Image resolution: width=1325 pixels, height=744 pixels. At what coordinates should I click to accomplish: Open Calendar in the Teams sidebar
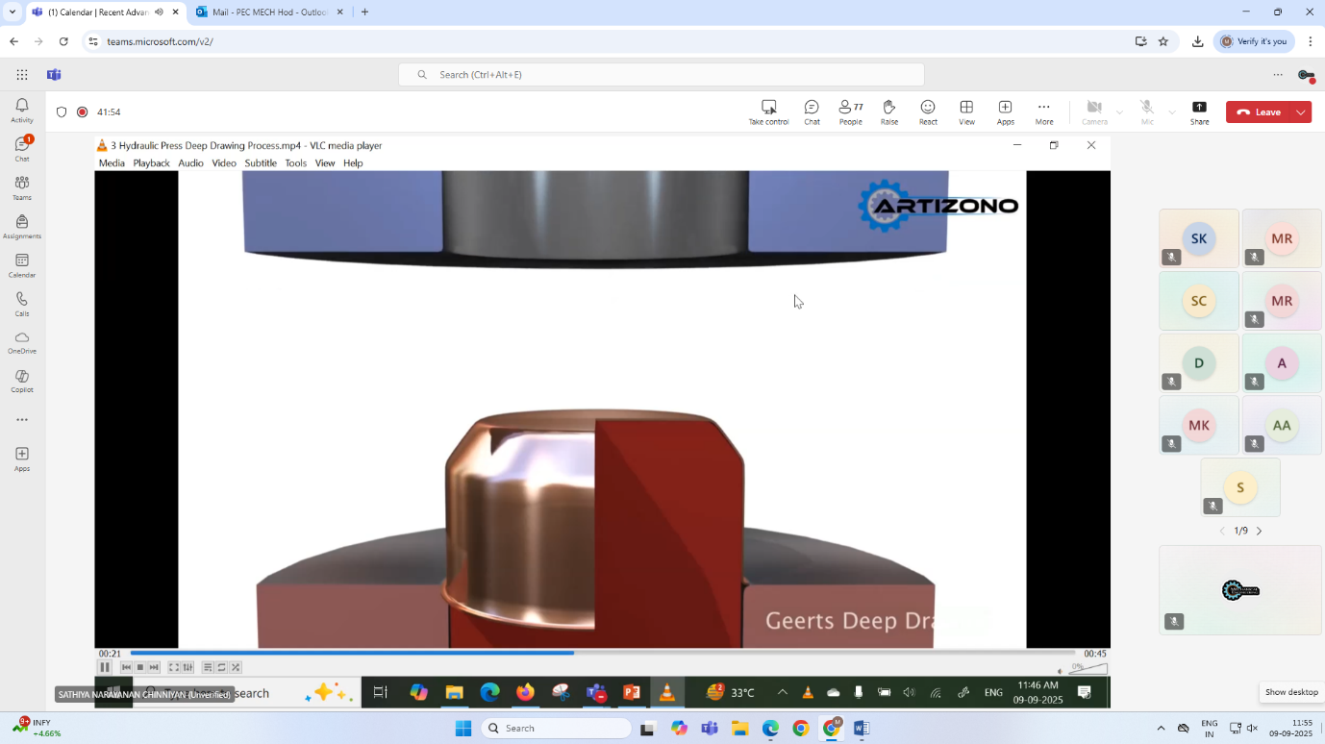click(x=22, y=265)
